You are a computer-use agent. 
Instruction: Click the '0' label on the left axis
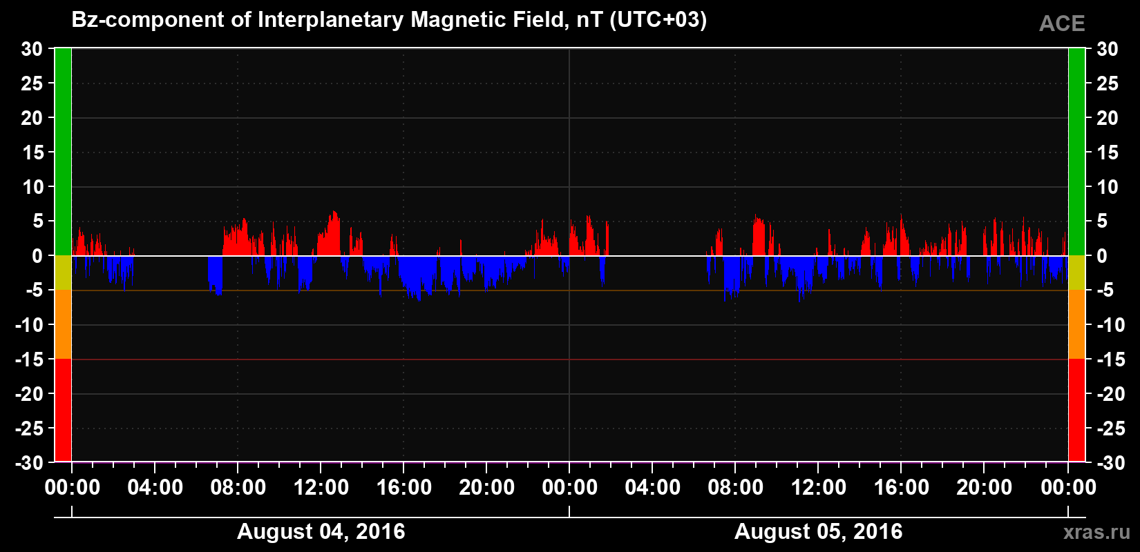[x=37, y=256]
